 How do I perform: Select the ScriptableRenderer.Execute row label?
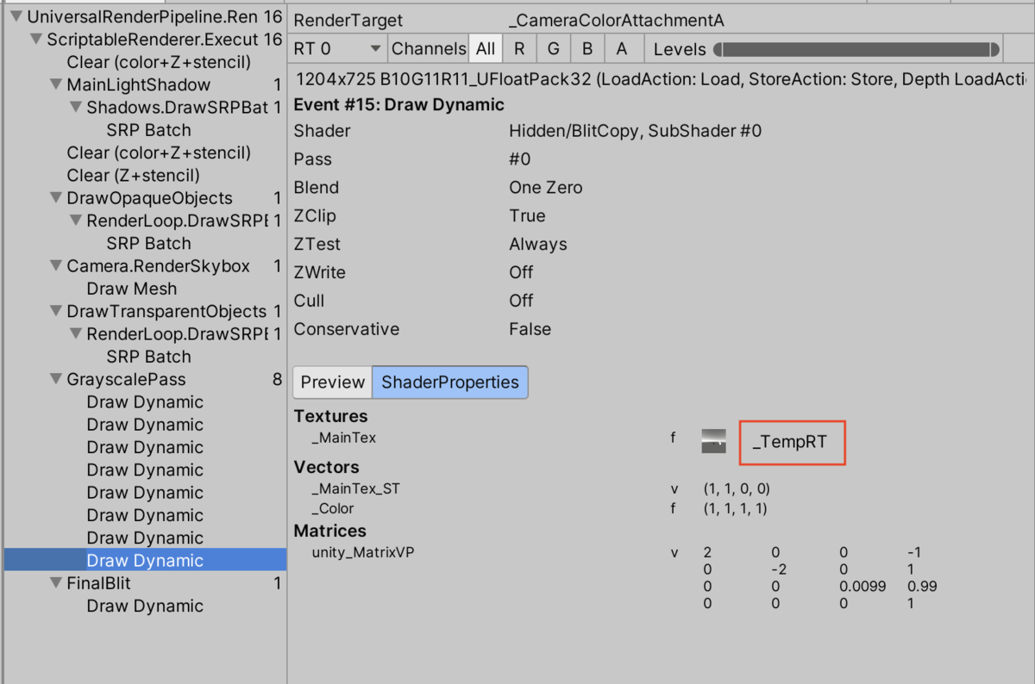coord(154,40)
